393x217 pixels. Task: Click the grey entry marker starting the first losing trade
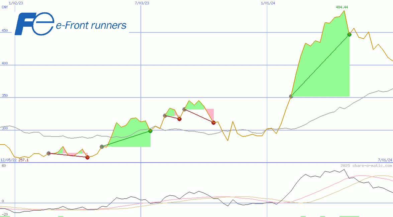[48, 153]
